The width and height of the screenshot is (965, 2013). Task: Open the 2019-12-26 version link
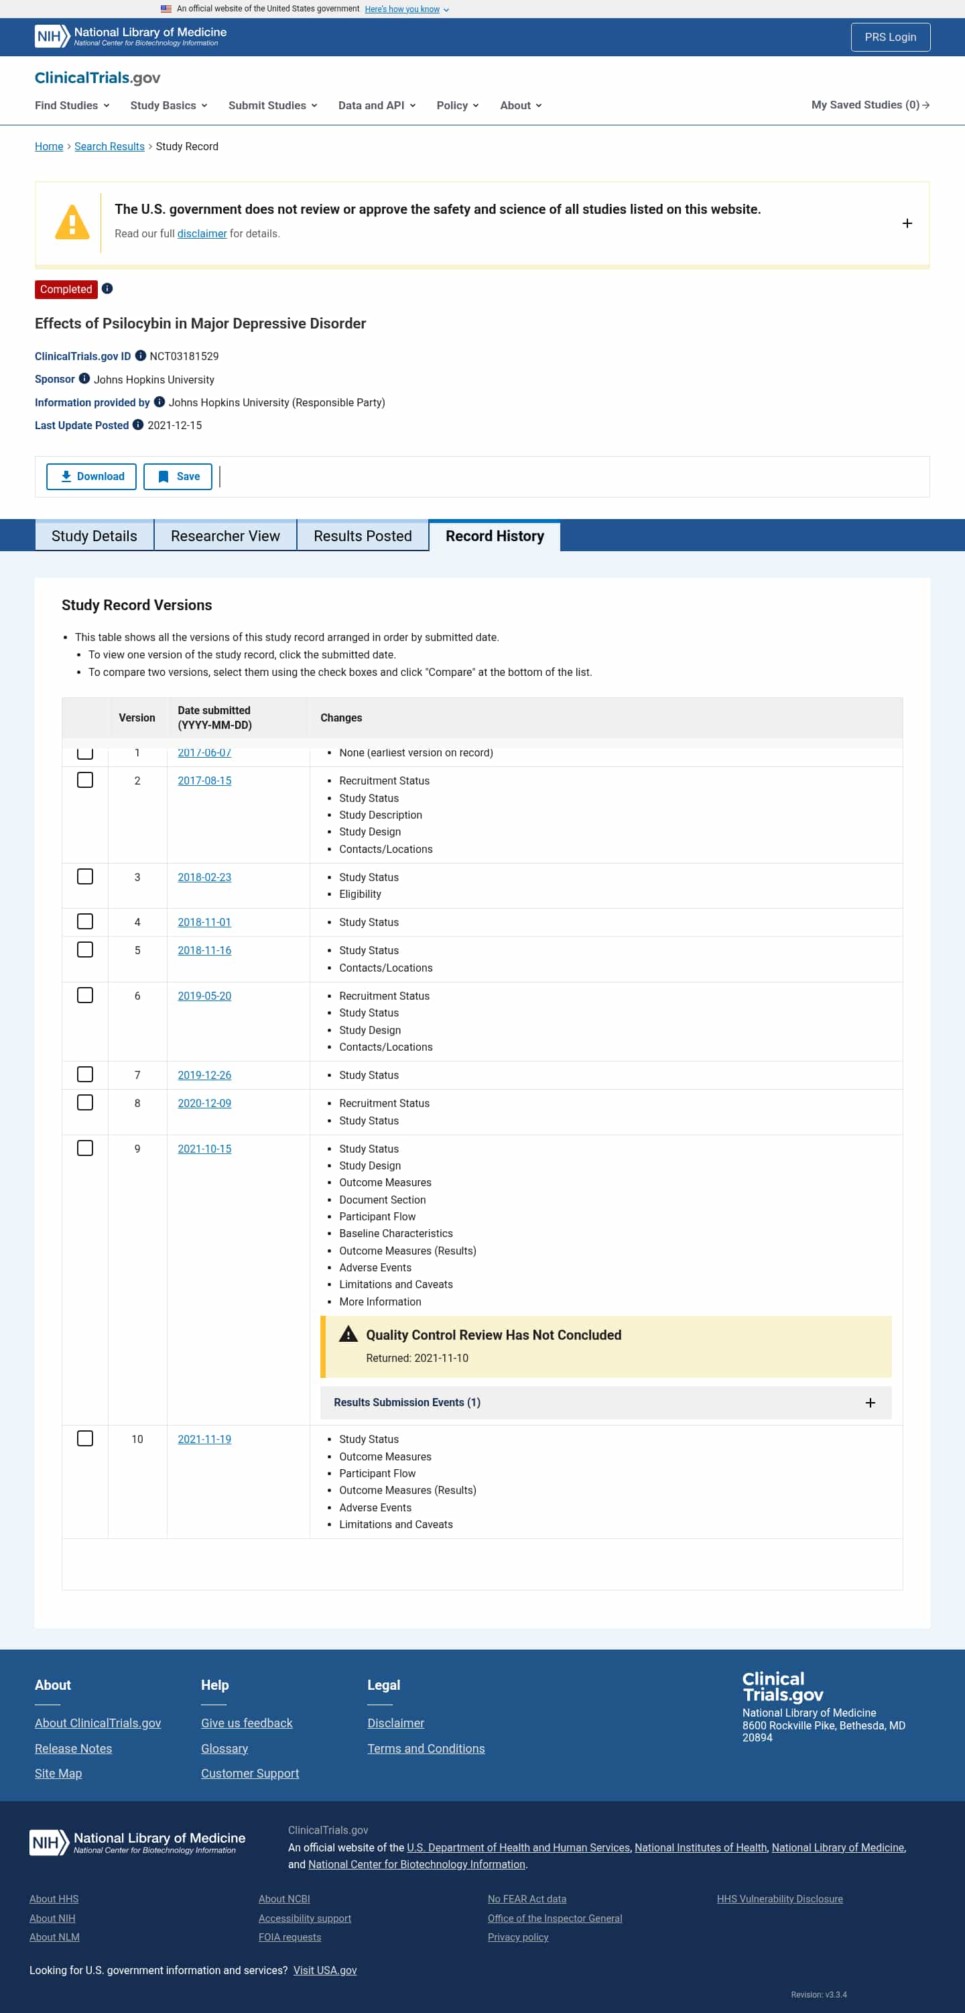click(x=204, y=1076)
